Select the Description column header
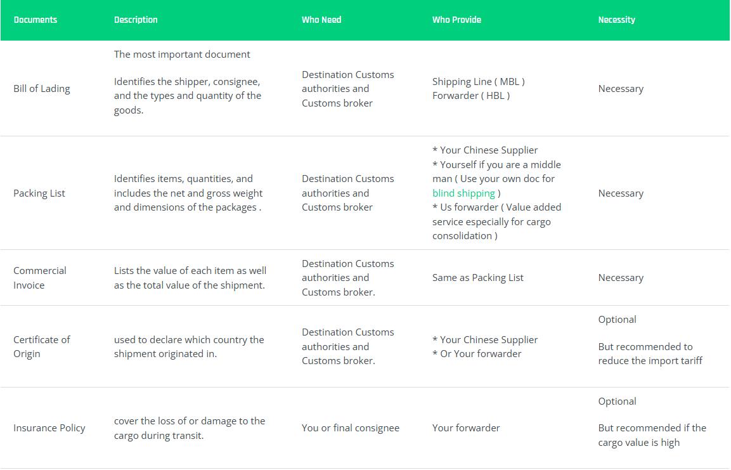This screenshot has width=731, height=470. [x=136, y=20]
